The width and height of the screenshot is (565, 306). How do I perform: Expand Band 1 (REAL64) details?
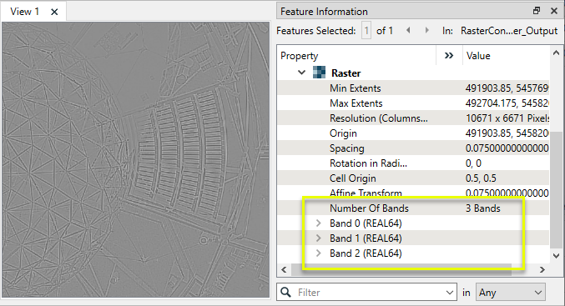pyautogui.click(x=318, y=238)
